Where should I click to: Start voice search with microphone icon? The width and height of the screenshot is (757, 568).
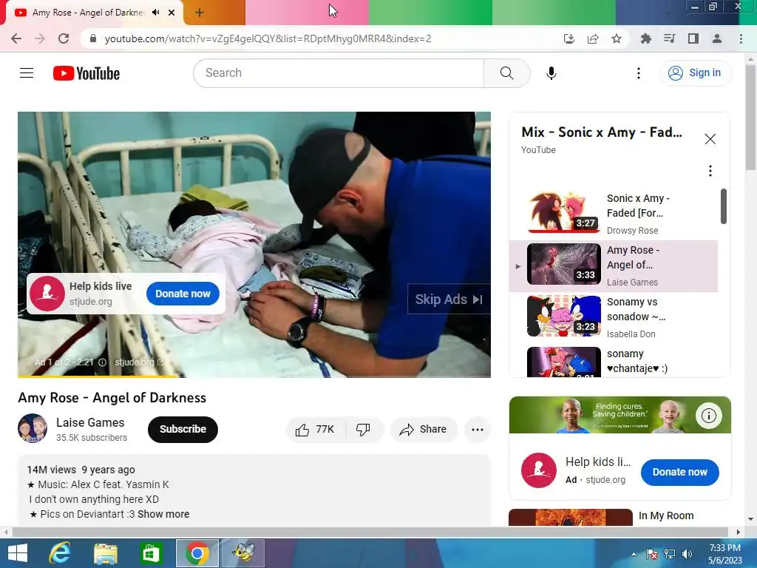pyautogui.click(x=551, y=73)
